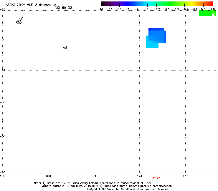Click the -50 latitude axis label
Screen dimensions: 218x191
pyautogui.click(x=3, y=10)
